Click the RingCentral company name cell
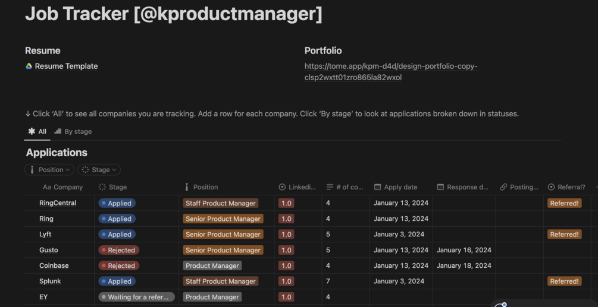This screenshot has width=598, height=307. tap(58, 203)
